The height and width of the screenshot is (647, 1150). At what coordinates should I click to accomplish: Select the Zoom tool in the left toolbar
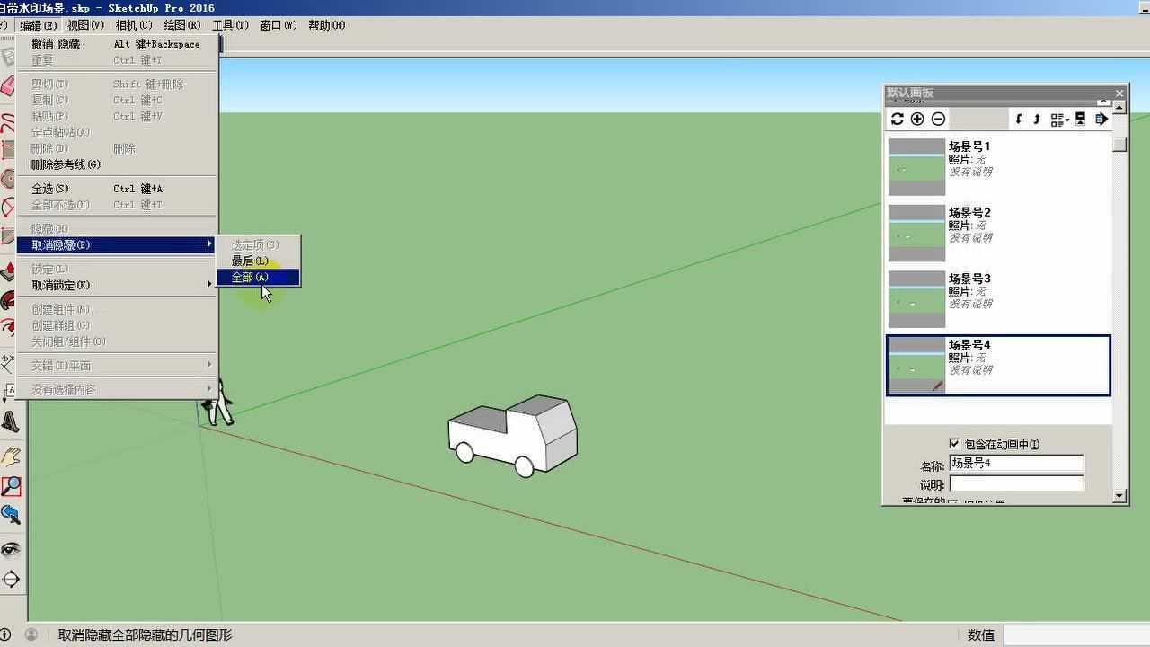pos(12,485)
